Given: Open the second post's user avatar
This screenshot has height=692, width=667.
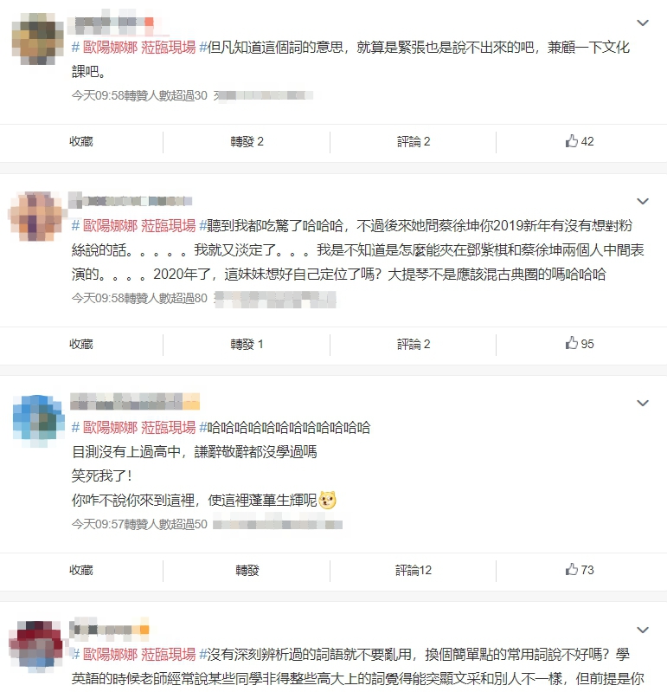Looking at the screenshot, I should click(x=37, y=217).
